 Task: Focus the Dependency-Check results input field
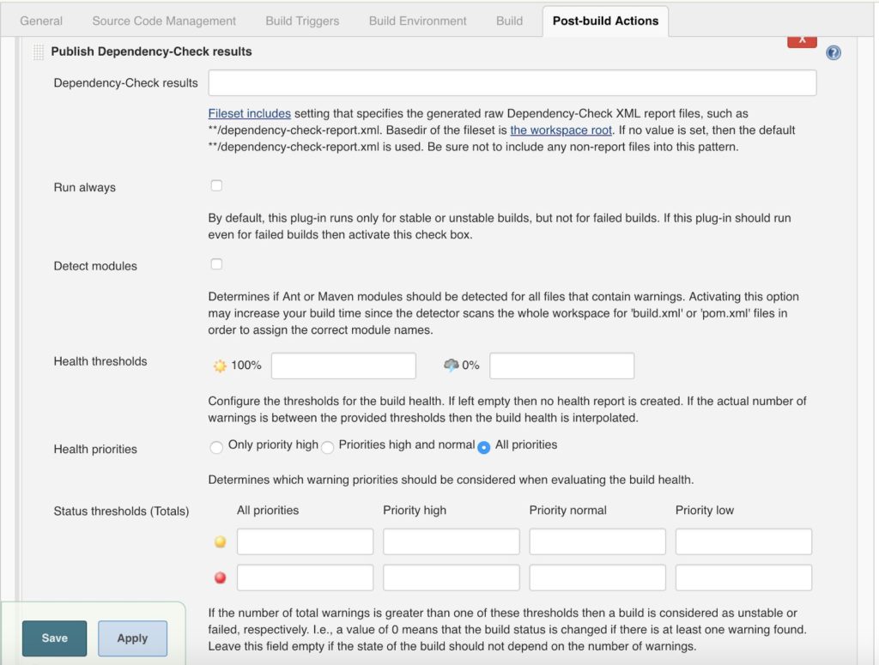pyautogui.click(x=512, y=83)
